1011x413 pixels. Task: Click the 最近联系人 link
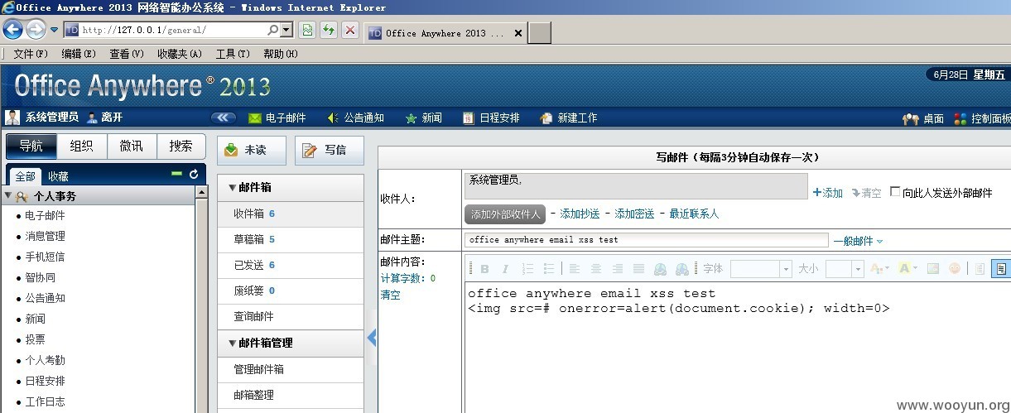pyautogui.click(x=694, y=214)
